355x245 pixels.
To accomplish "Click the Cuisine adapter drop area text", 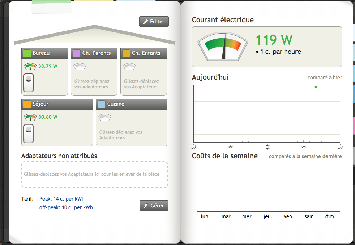I will pyautogui.click(x=121, y=135).
